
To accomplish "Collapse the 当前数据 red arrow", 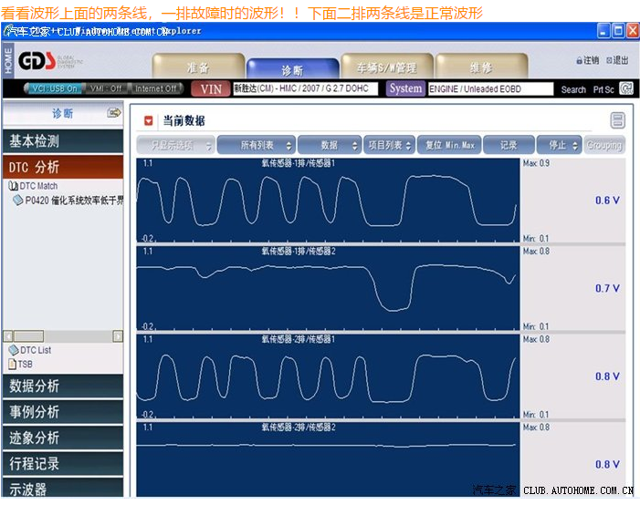I will coord(149,120).
